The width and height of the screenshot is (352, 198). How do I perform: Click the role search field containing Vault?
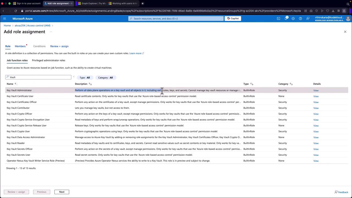38,77
